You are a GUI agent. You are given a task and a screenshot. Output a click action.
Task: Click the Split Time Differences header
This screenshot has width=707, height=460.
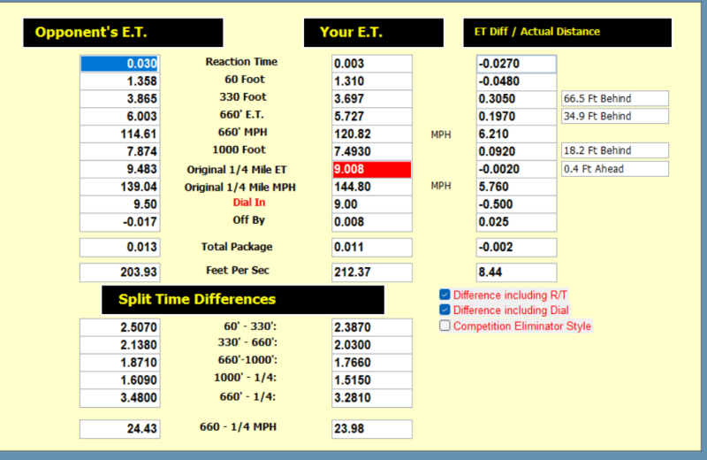click(x=243, y=300)
